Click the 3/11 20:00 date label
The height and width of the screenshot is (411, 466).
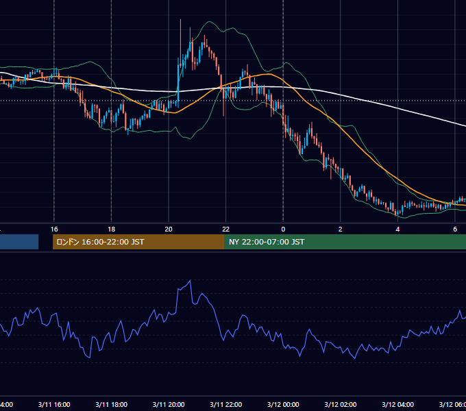169,404
